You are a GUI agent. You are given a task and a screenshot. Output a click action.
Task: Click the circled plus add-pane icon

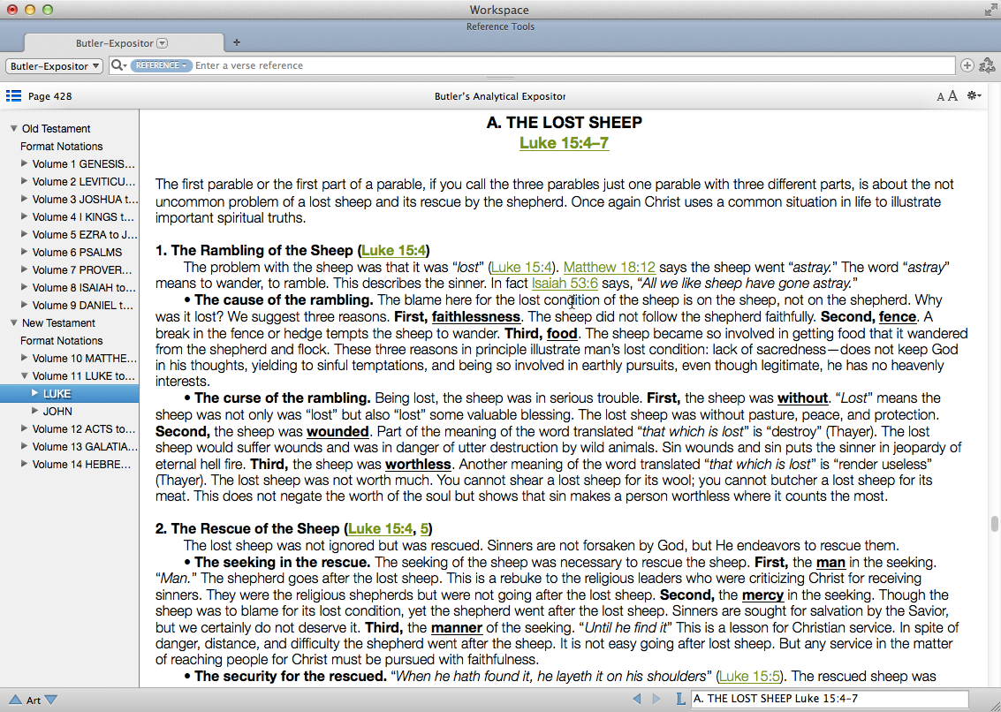(967, 65)
